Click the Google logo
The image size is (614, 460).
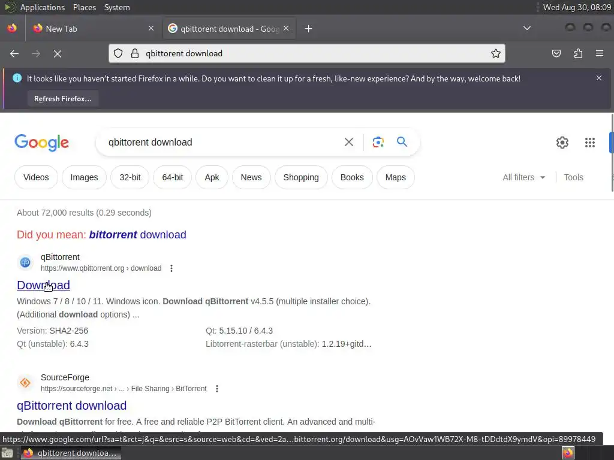pos(42,143)
